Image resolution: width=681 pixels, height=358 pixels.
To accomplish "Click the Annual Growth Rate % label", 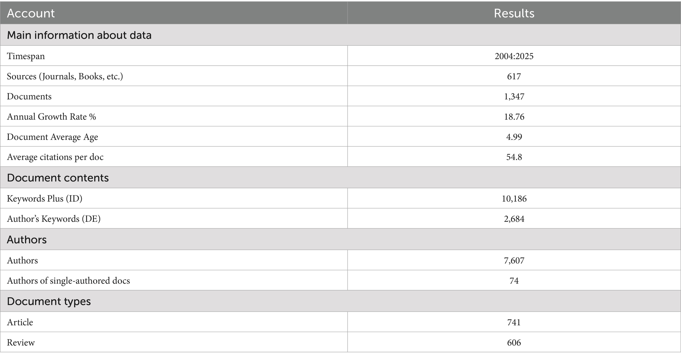I will click(51, 116).
